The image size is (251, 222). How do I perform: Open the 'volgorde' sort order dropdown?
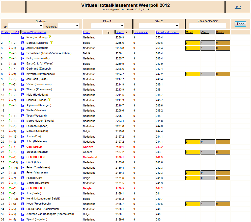(x=69, y=26)
